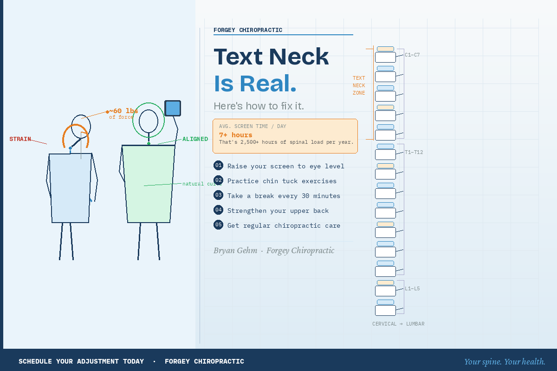The width and height of the screenshot is (557, 371).
Task: Toggle the topmost highlighted C1 vertebra
Action: 385,49
